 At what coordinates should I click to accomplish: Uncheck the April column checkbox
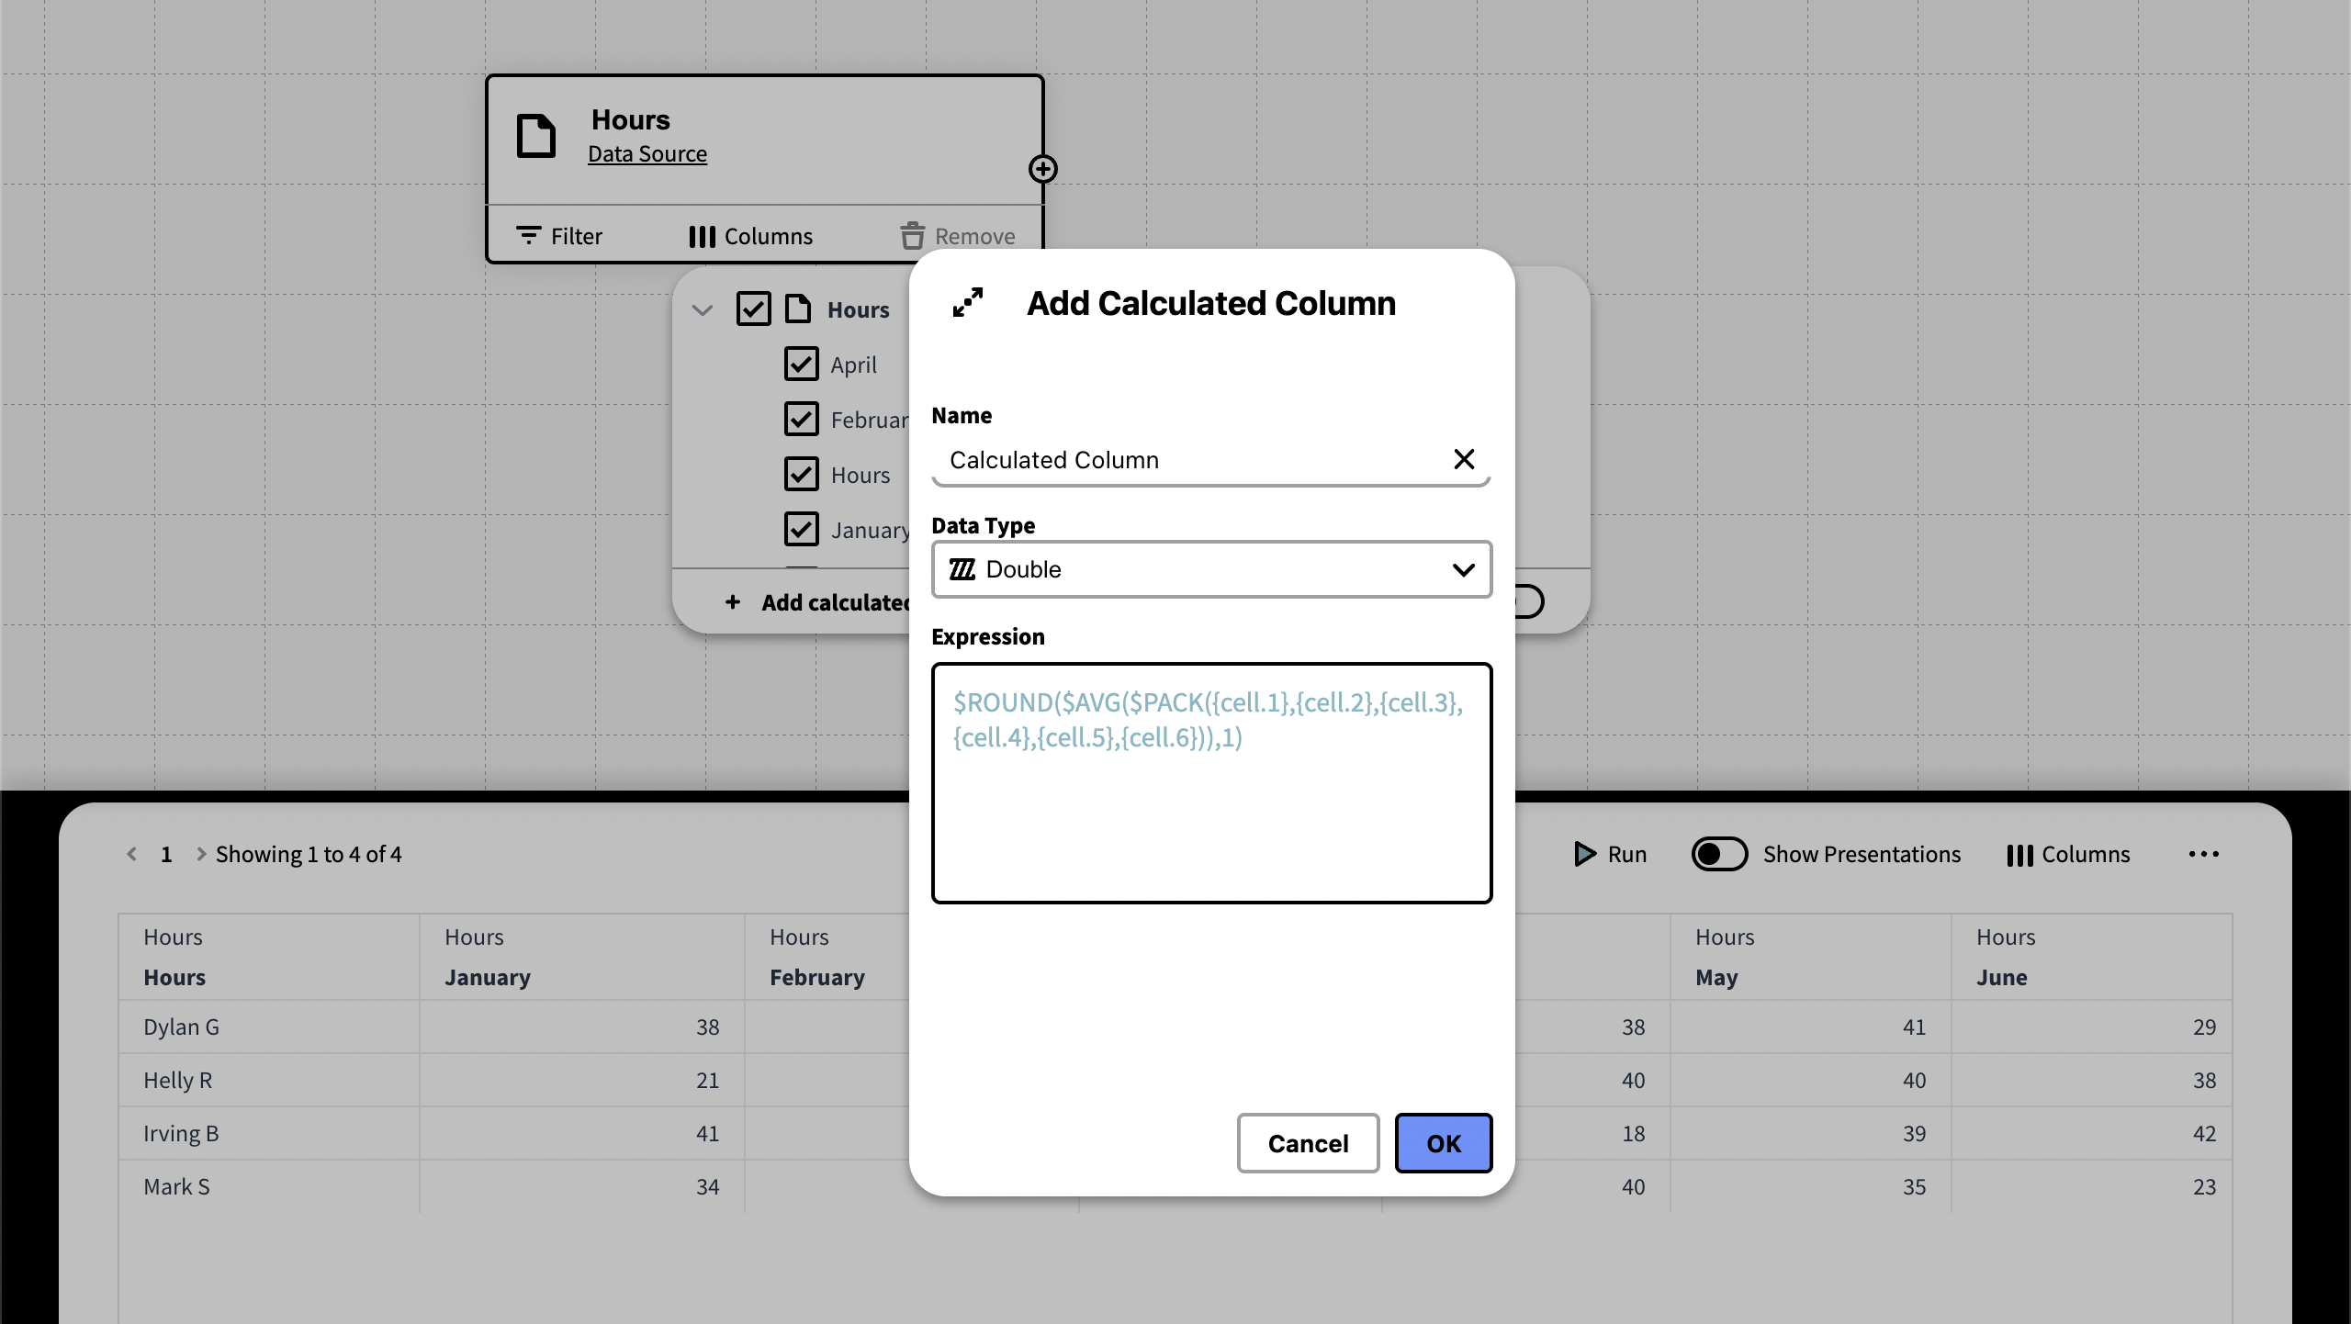point(801,364)
